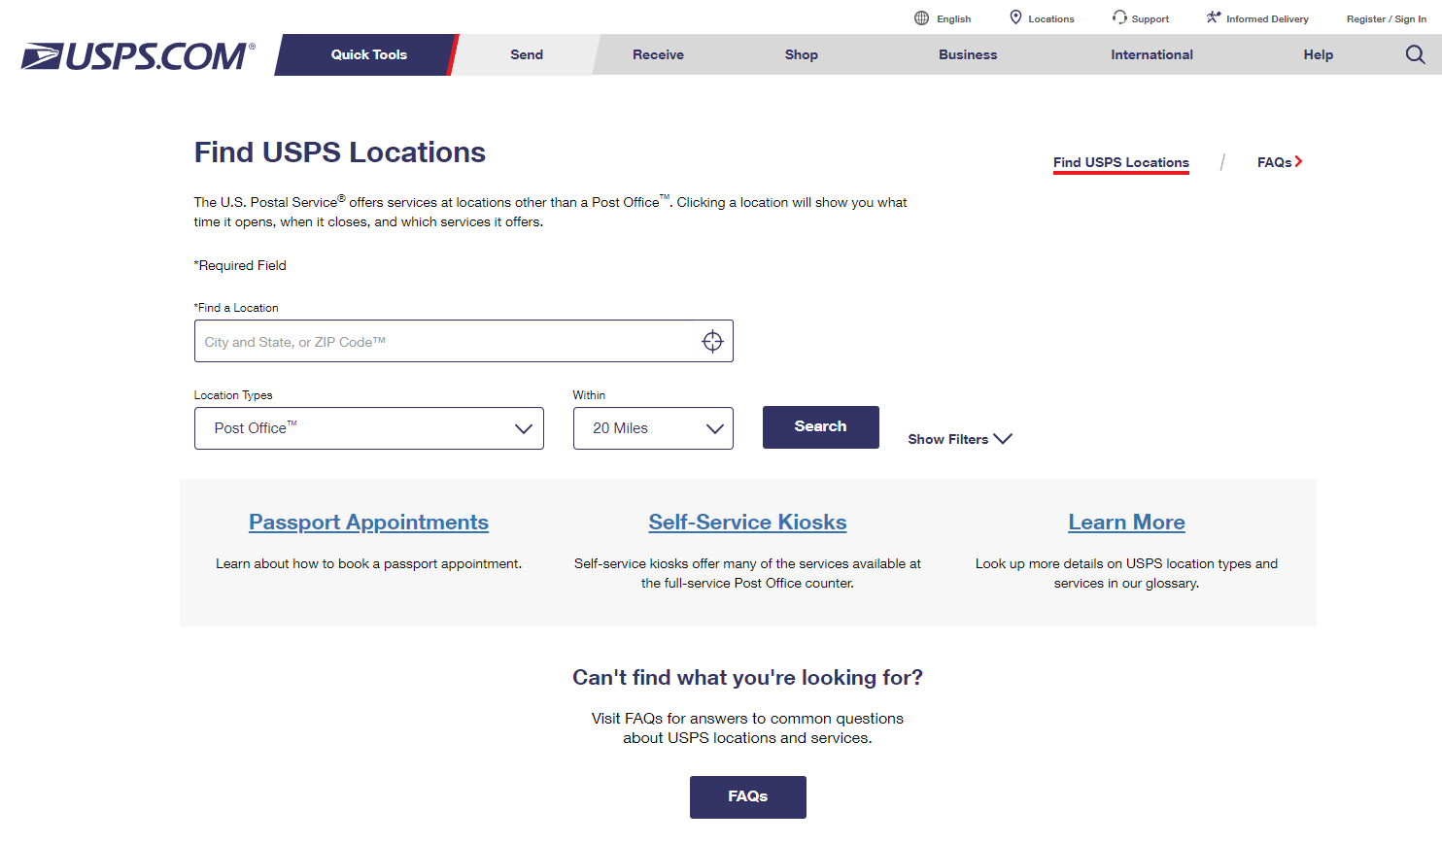Click the 'Within' label
This screenshot has width=1442, height=844.
tap(589, 395)
